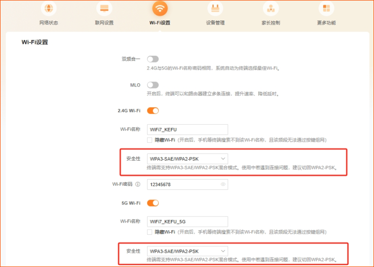Check 隐藏Wi-Fi under WiFi7_KEFU_5G name field
This screenshot has width=374, height=267.
click(150, 232)
